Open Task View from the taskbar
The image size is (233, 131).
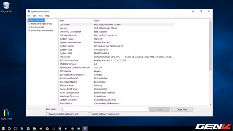point(15,128)
